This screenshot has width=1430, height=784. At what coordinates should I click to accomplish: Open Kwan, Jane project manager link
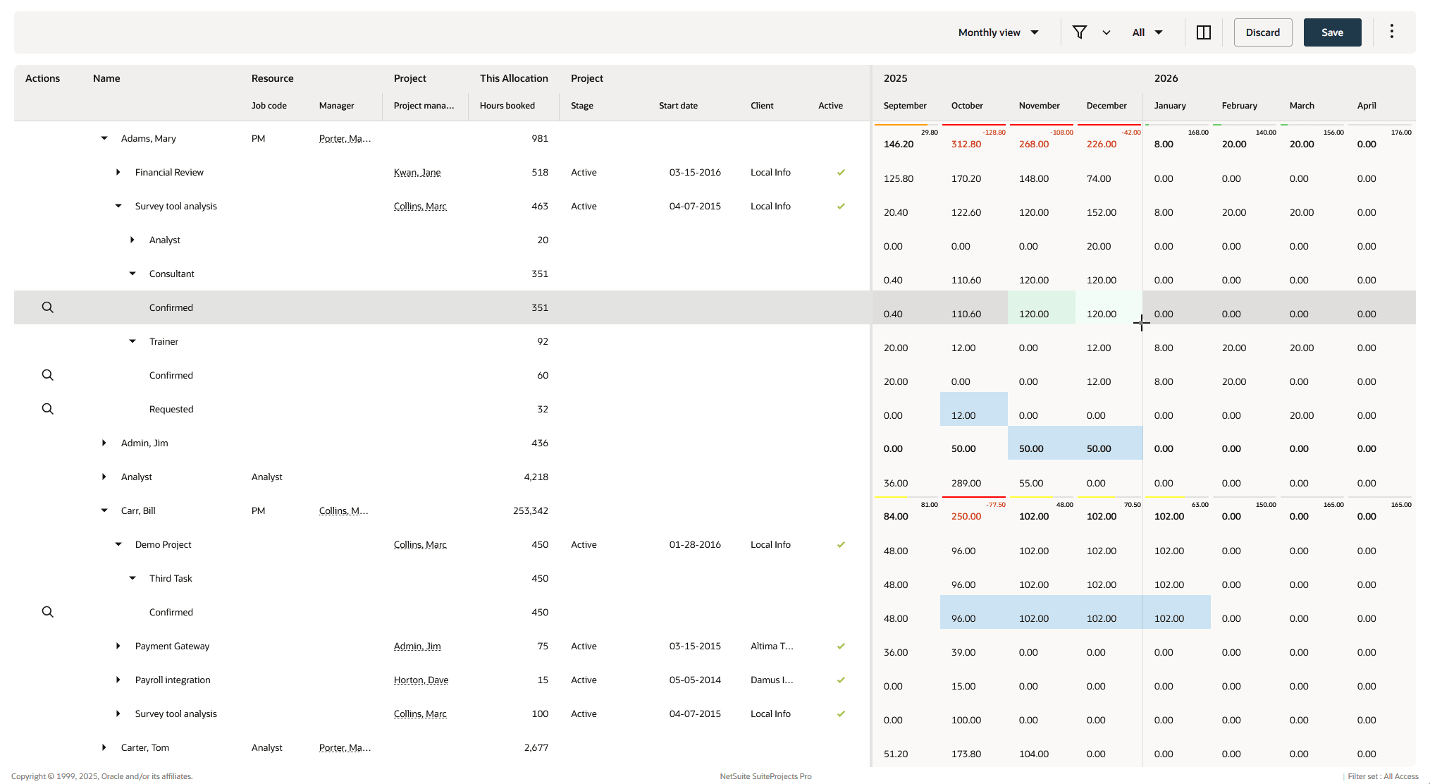(x=417, y=173)
